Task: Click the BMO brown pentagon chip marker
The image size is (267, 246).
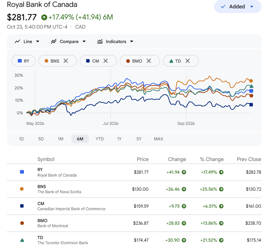Action: [128, 61]
